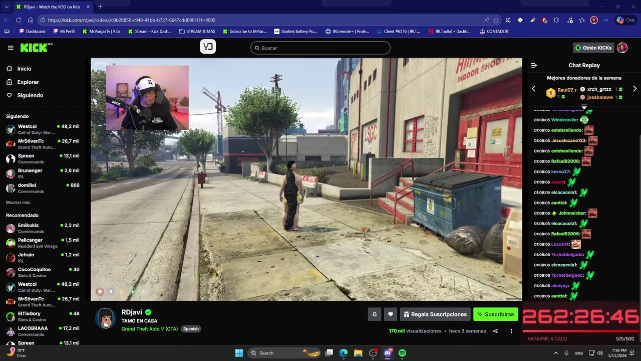641x361 pixels.
Task: Click the Read aloud icon in the address bar
Action: 487,20
